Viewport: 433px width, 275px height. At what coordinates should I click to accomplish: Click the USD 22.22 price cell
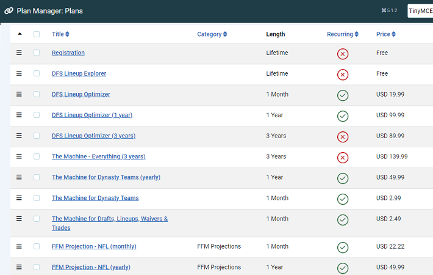click(390, 246)
